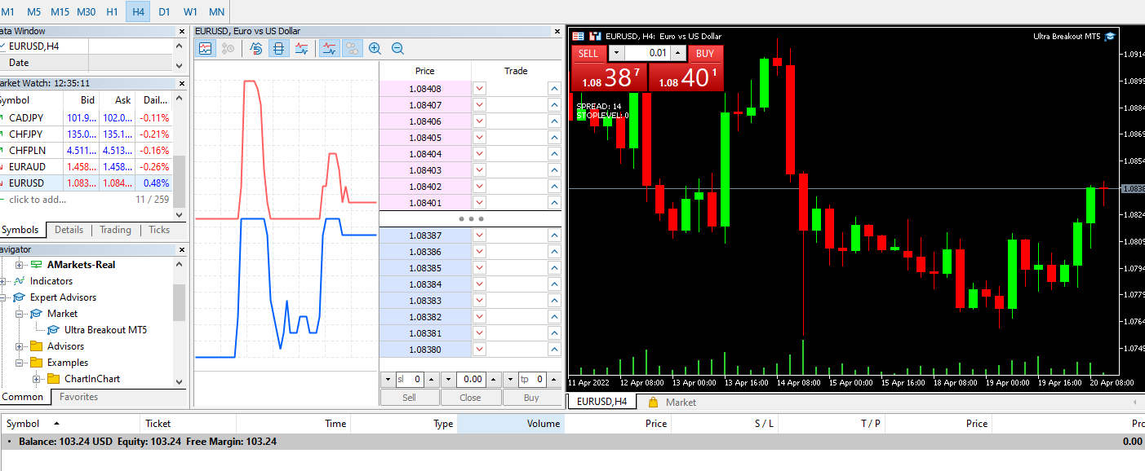
Task: Expand the Advisors folder in Navigator
Action: click(x=20, y=346)
